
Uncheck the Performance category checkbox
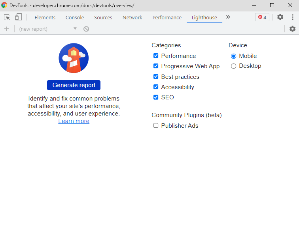tap(156, 56)
